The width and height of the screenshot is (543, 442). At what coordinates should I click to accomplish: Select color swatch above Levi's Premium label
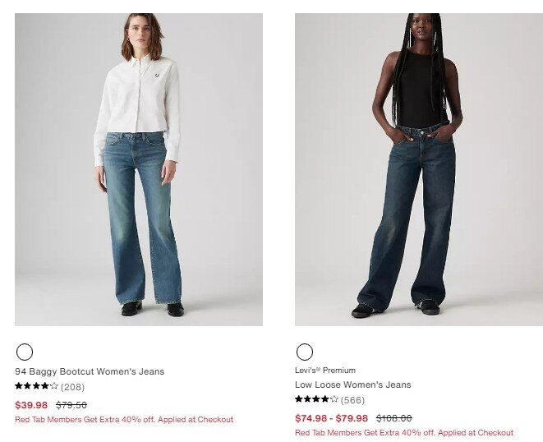(305, 352)
